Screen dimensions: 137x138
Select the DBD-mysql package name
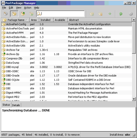12,67
